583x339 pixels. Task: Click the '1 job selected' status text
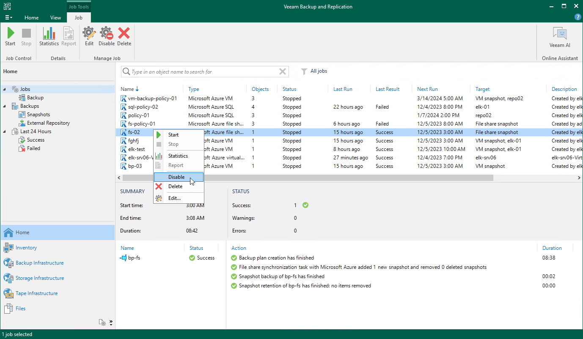coord(17,334)
